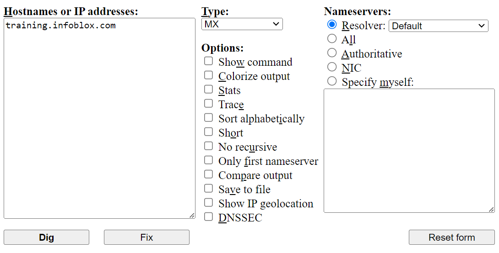This screenshot has height=253, width=499.
Task: Enable the Short output checkbox
Action: (x=209, y=132)
